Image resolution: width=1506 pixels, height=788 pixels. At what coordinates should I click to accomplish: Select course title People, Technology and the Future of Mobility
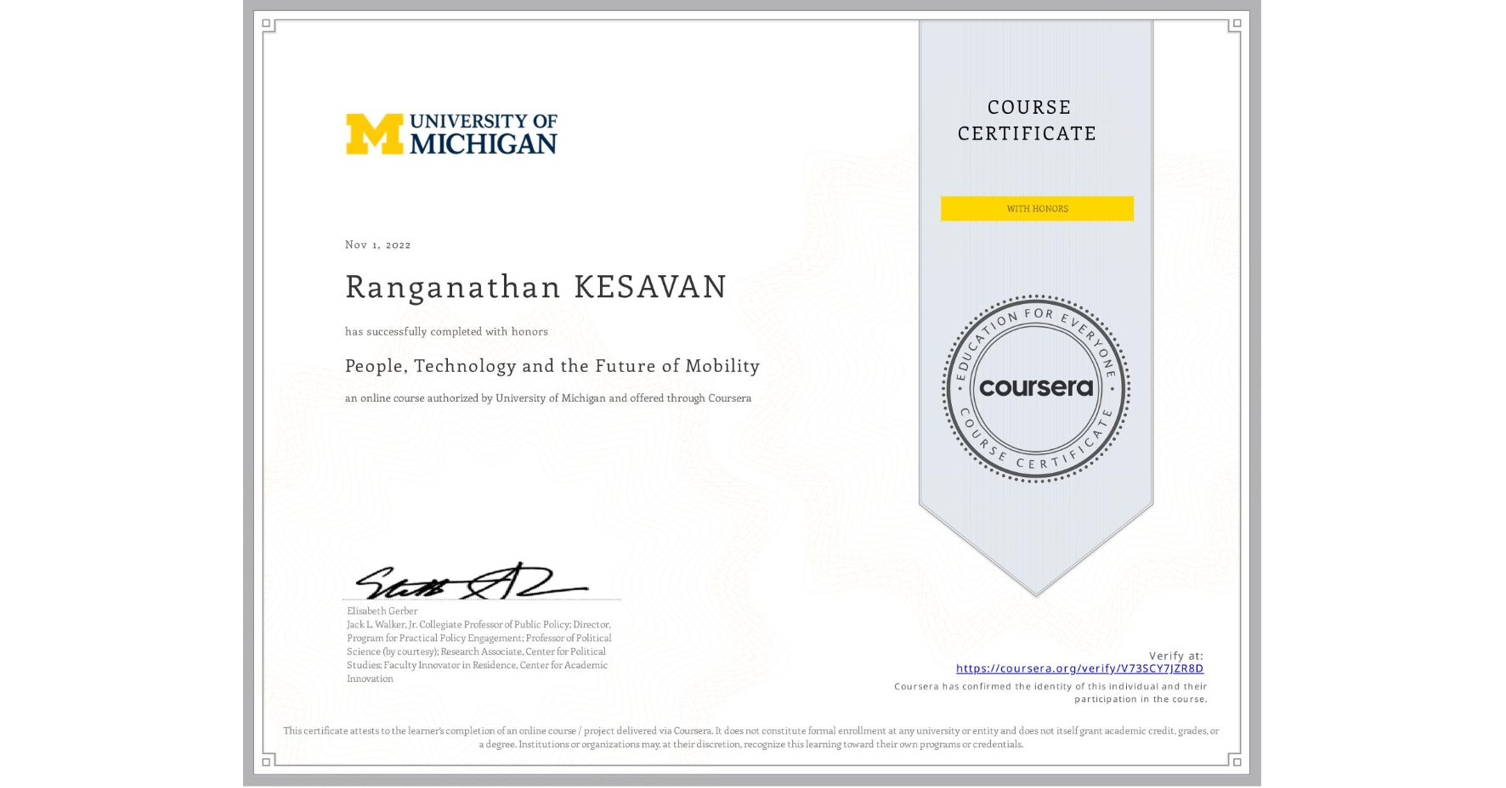tap(552, 366)
